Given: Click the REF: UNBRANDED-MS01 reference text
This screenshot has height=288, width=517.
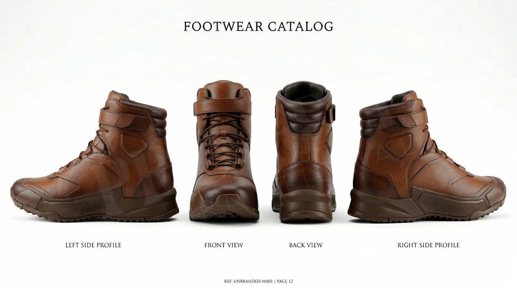Looking at the screenshot, I should [x=248, y=282].
